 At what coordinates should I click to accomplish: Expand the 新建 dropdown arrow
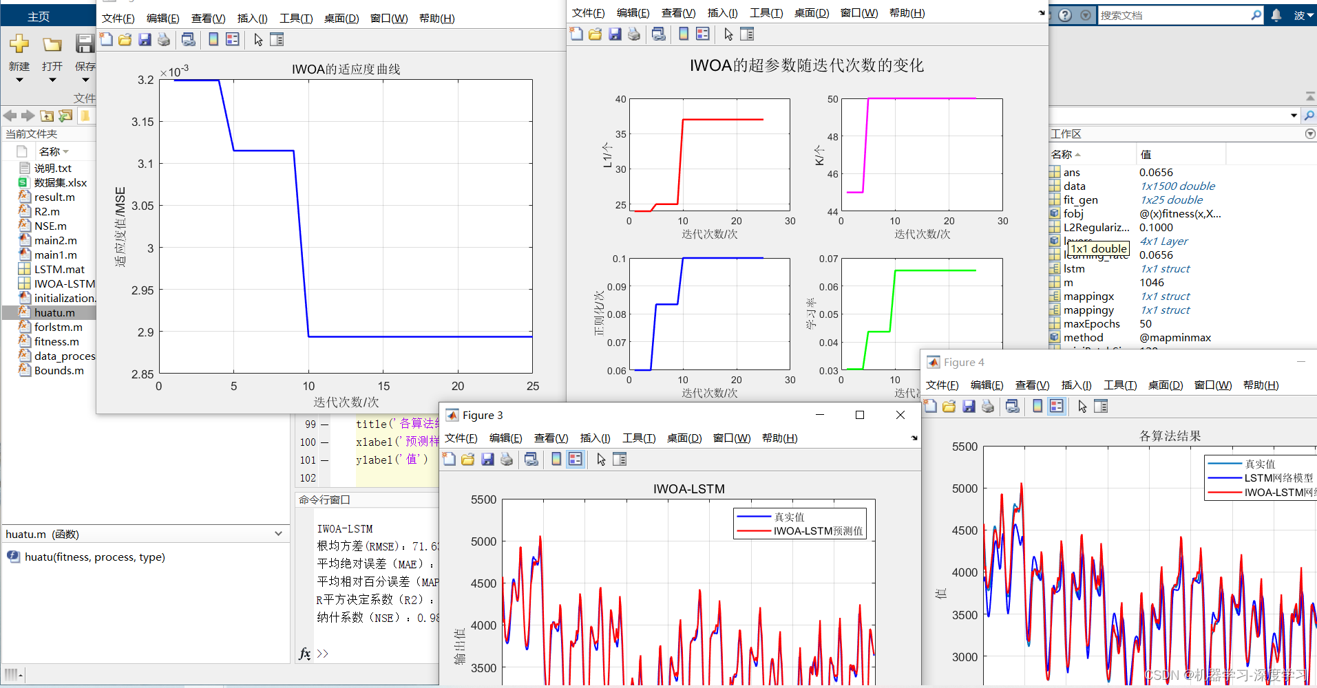[19, 80]
